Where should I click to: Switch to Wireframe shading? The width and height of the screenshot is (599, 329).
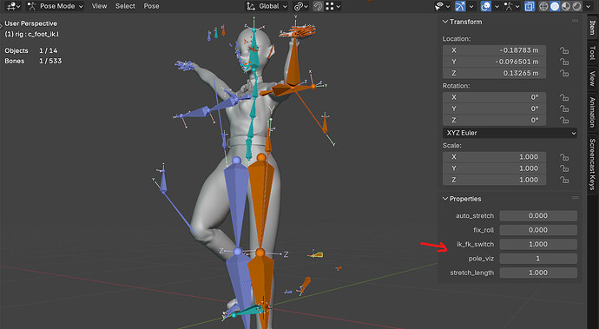[543, 6]
